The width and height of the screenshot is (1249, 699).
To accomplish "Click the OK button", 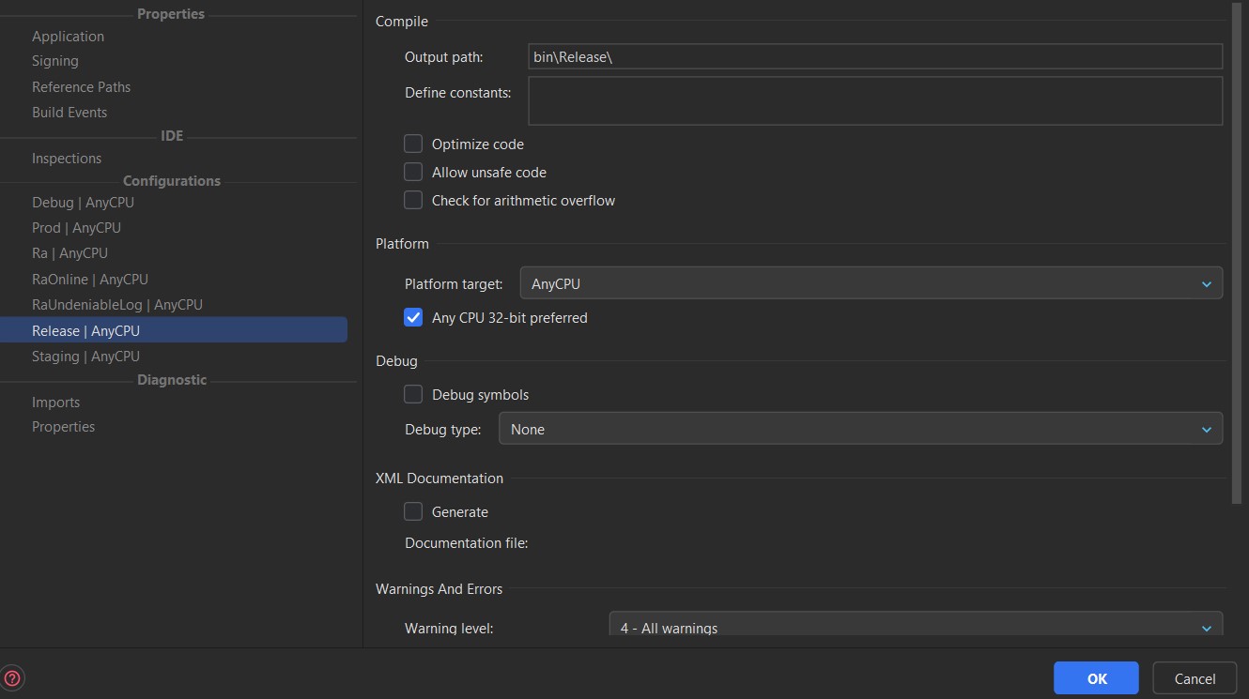I will pyautogui.click(x=1096, y=678).
